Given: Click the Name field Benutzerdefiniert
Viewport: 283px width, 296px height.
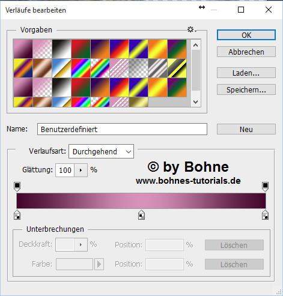Looking at the screenshot, I should pyautogui.click(x=122, y=129).
